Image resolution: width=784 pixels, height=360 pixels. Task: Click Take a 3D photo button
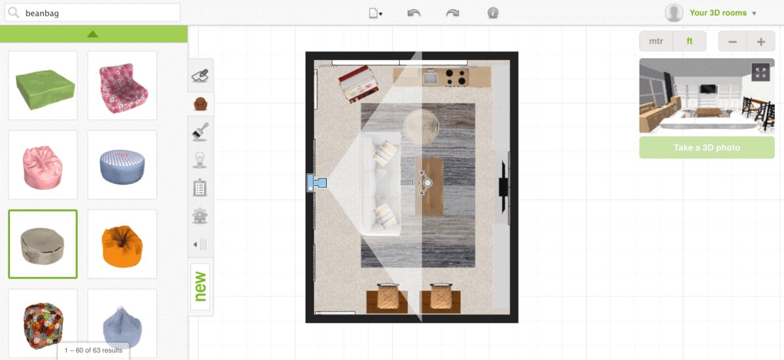(x=707, y=148)
